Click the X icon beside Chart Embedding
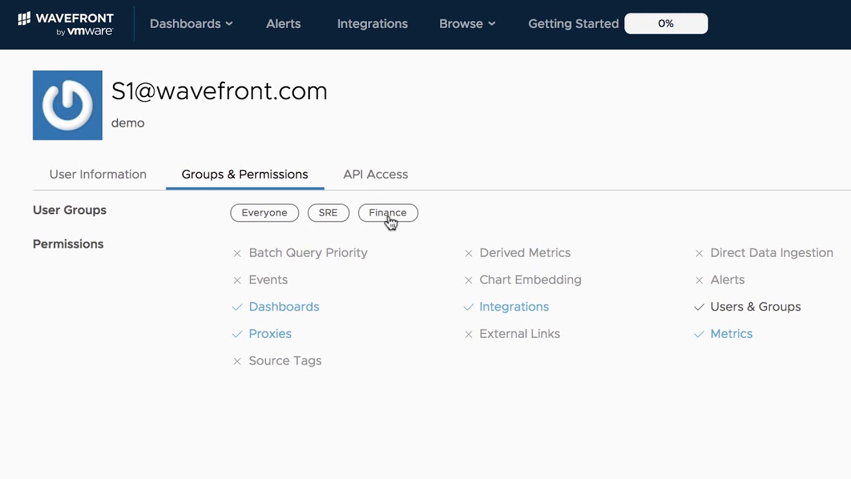The height and width of the screenshot is (479, 851). (468, 280)
